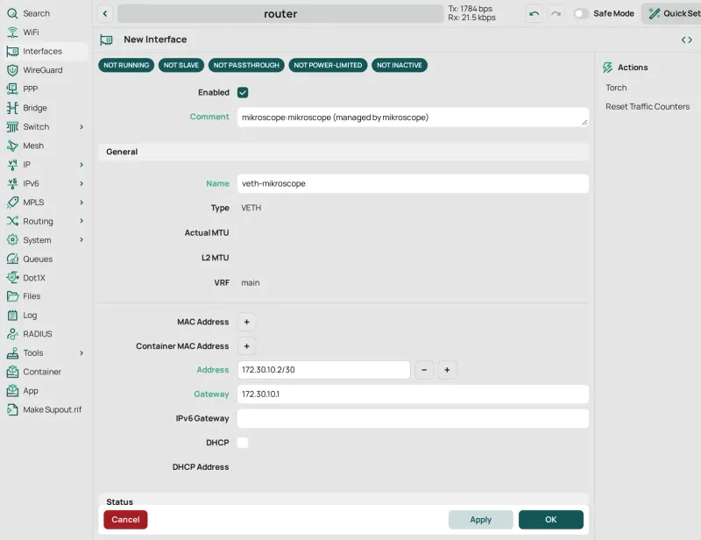The image size is (701, 540).
Task: Confirm with the OK button
Action: [x=551, y=520]
